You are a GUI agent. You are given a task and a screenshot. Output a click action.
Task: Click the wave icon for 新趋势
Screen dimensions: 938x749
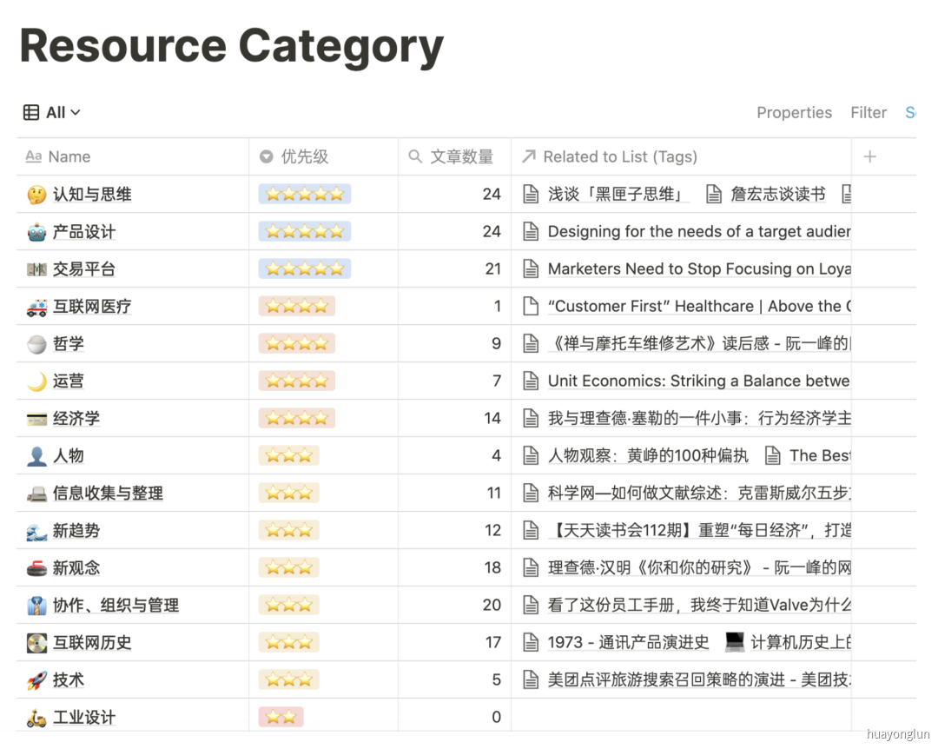pyautogui.click(x=36, y=531)
